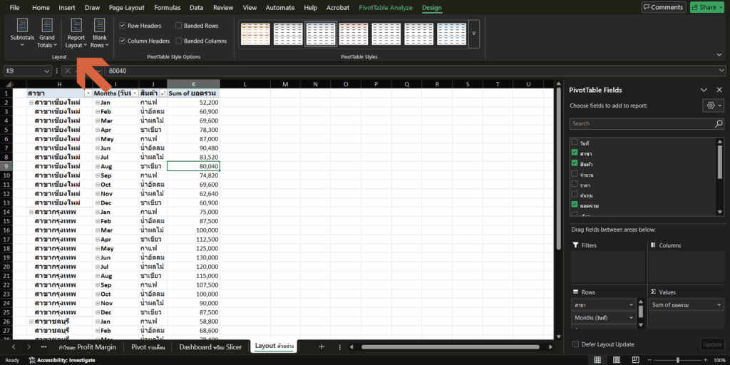Zoom out with the minus icon
The width and height of the screenshot is (730, 365).
[x=652, y=360]
